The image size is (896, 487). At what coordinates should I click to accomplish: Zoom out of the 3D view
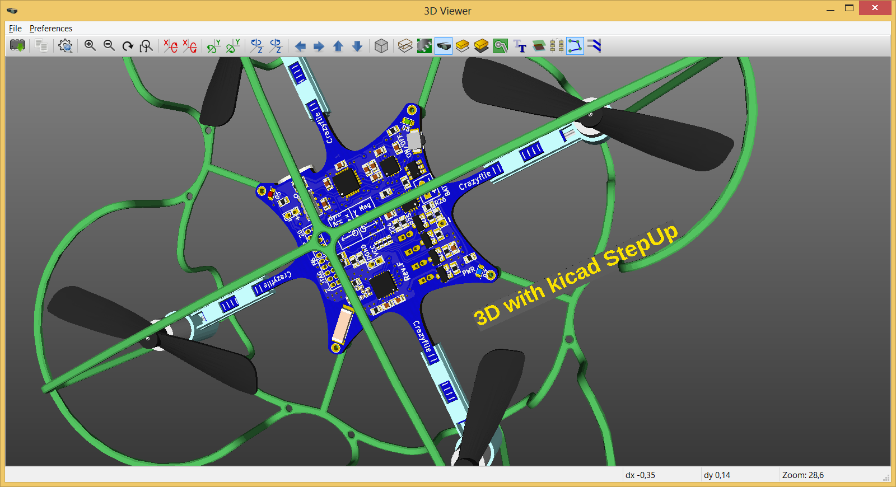(x=109, y=46)
